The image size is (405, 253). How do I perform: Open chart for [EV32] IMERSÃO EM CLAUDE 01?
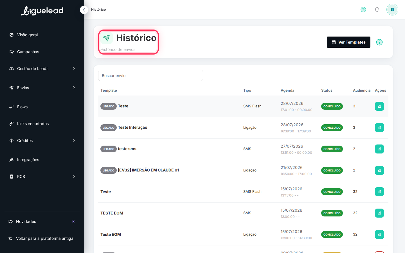pyautogui.click(x=379, y=170)
